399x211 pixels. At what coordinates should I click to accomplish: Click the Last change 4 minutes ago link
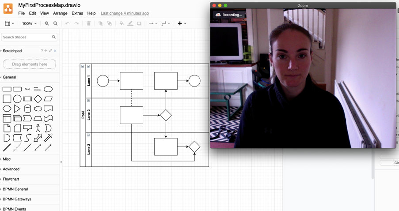tap(125, 13)
